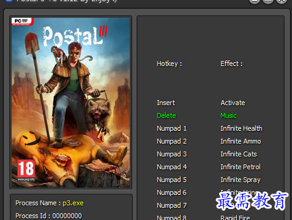The height and width of the screenshot is (220, 292).
Task: Click the 'Numpad 6' hotkey text
Action: 171,193
